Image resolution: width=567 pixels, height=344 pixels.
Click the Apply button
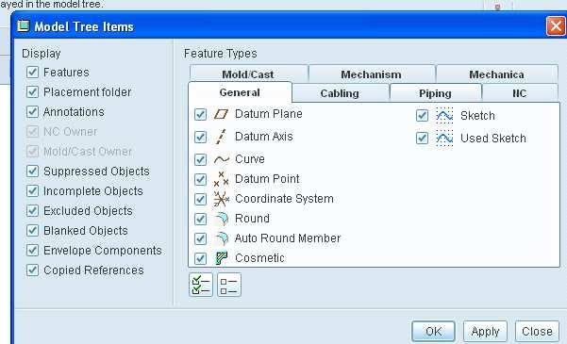(485, 332)
